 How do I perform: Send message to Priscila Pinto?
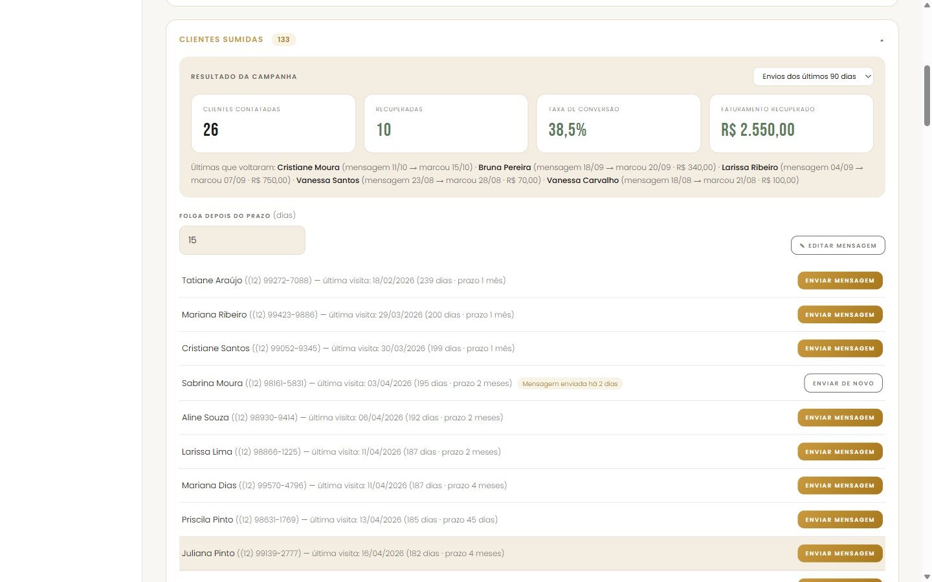coord(839,520)
